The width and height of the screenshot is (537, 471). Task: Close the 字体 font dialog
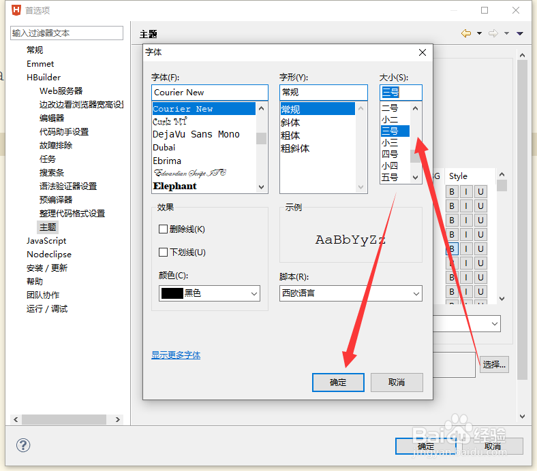tap(423, 52)
